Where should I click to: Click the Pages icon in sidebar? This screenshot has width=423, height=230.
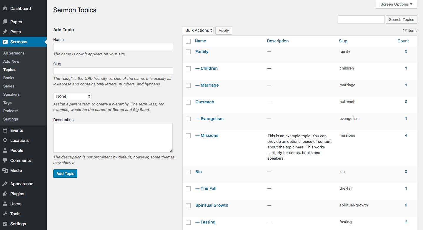[5, 22]
